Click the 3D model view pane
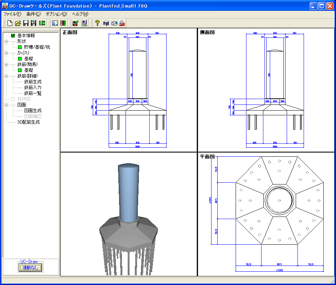 128,214
